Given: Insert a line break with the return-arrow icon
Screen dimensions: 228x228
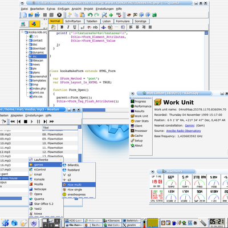Looking at the screenshot, I should [x=83, y=27].
